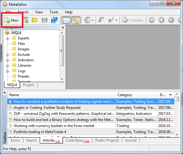Select the Images folder
This screenshot has width=183, height=154.
click(24, 49)
